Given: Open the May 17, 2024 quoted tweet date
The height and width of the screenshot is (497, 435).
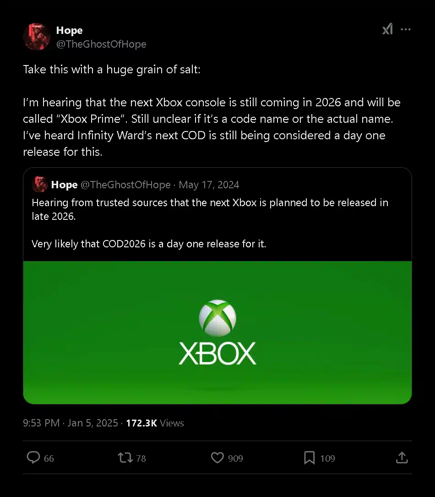Looking at the screenshot, I should pyautogui.click(x=209, y=185).
